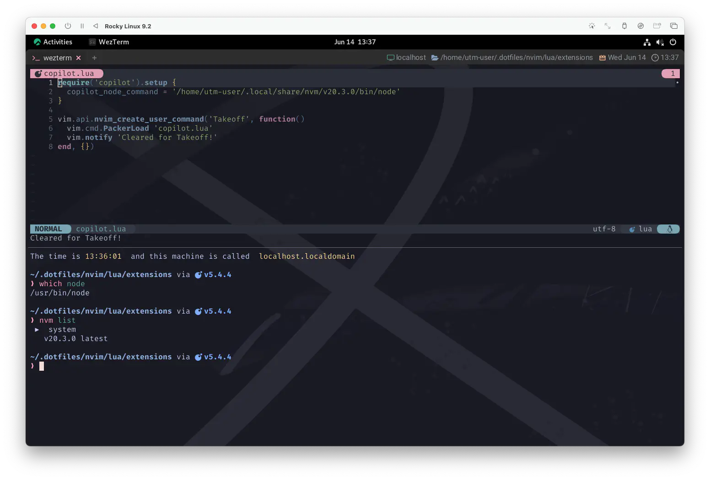Click the Wed Jun 14 calendar entry
This screenshot has width=710, height=480.
pos(622,58)
